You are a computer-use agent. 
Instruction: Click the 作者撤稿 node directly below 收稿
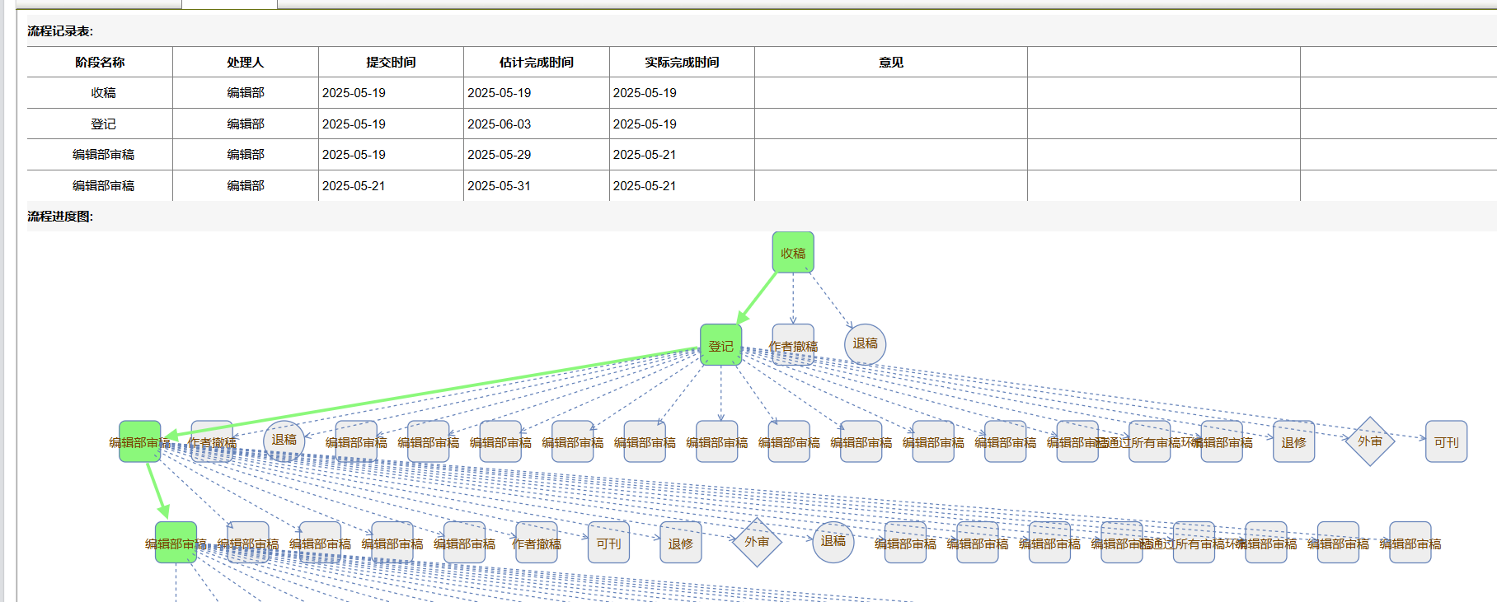pos(793,345)
